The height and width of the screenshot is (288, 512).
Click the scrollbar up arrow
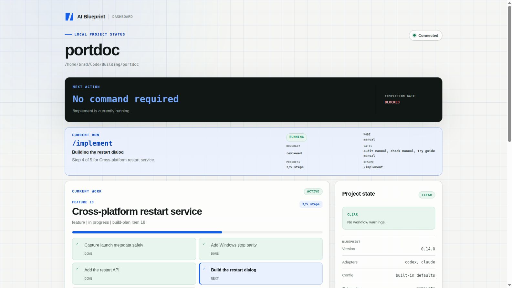[509, 3]
